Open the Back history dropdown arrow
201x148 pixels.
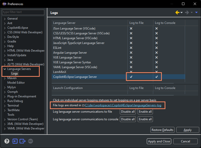click(x=181, y=12)
